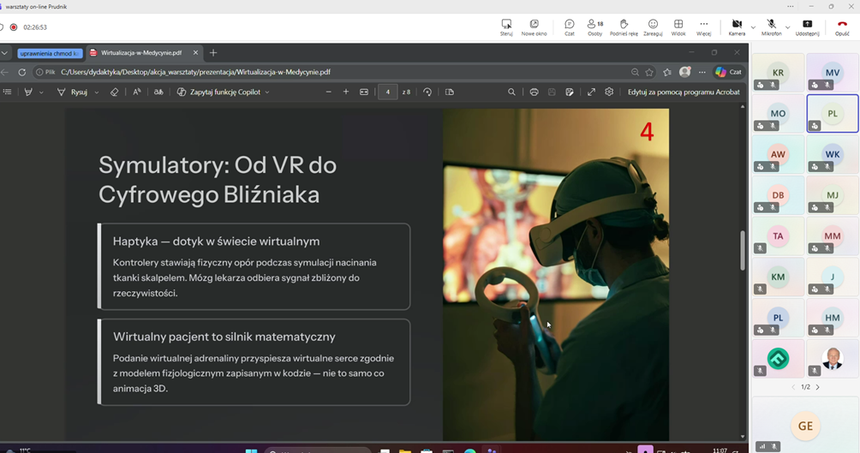860x453 pixels.
Task: Raise hand with Podnieś rękę
Action: [624, 24]
